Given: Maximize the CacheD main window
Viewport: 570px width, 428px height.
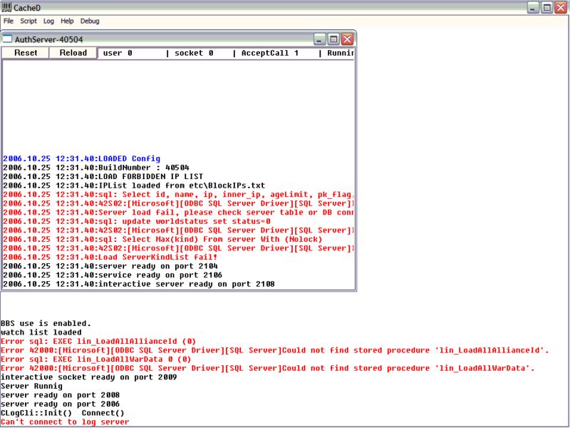Looking at the screenshot, I should click(x=546, y=7).
